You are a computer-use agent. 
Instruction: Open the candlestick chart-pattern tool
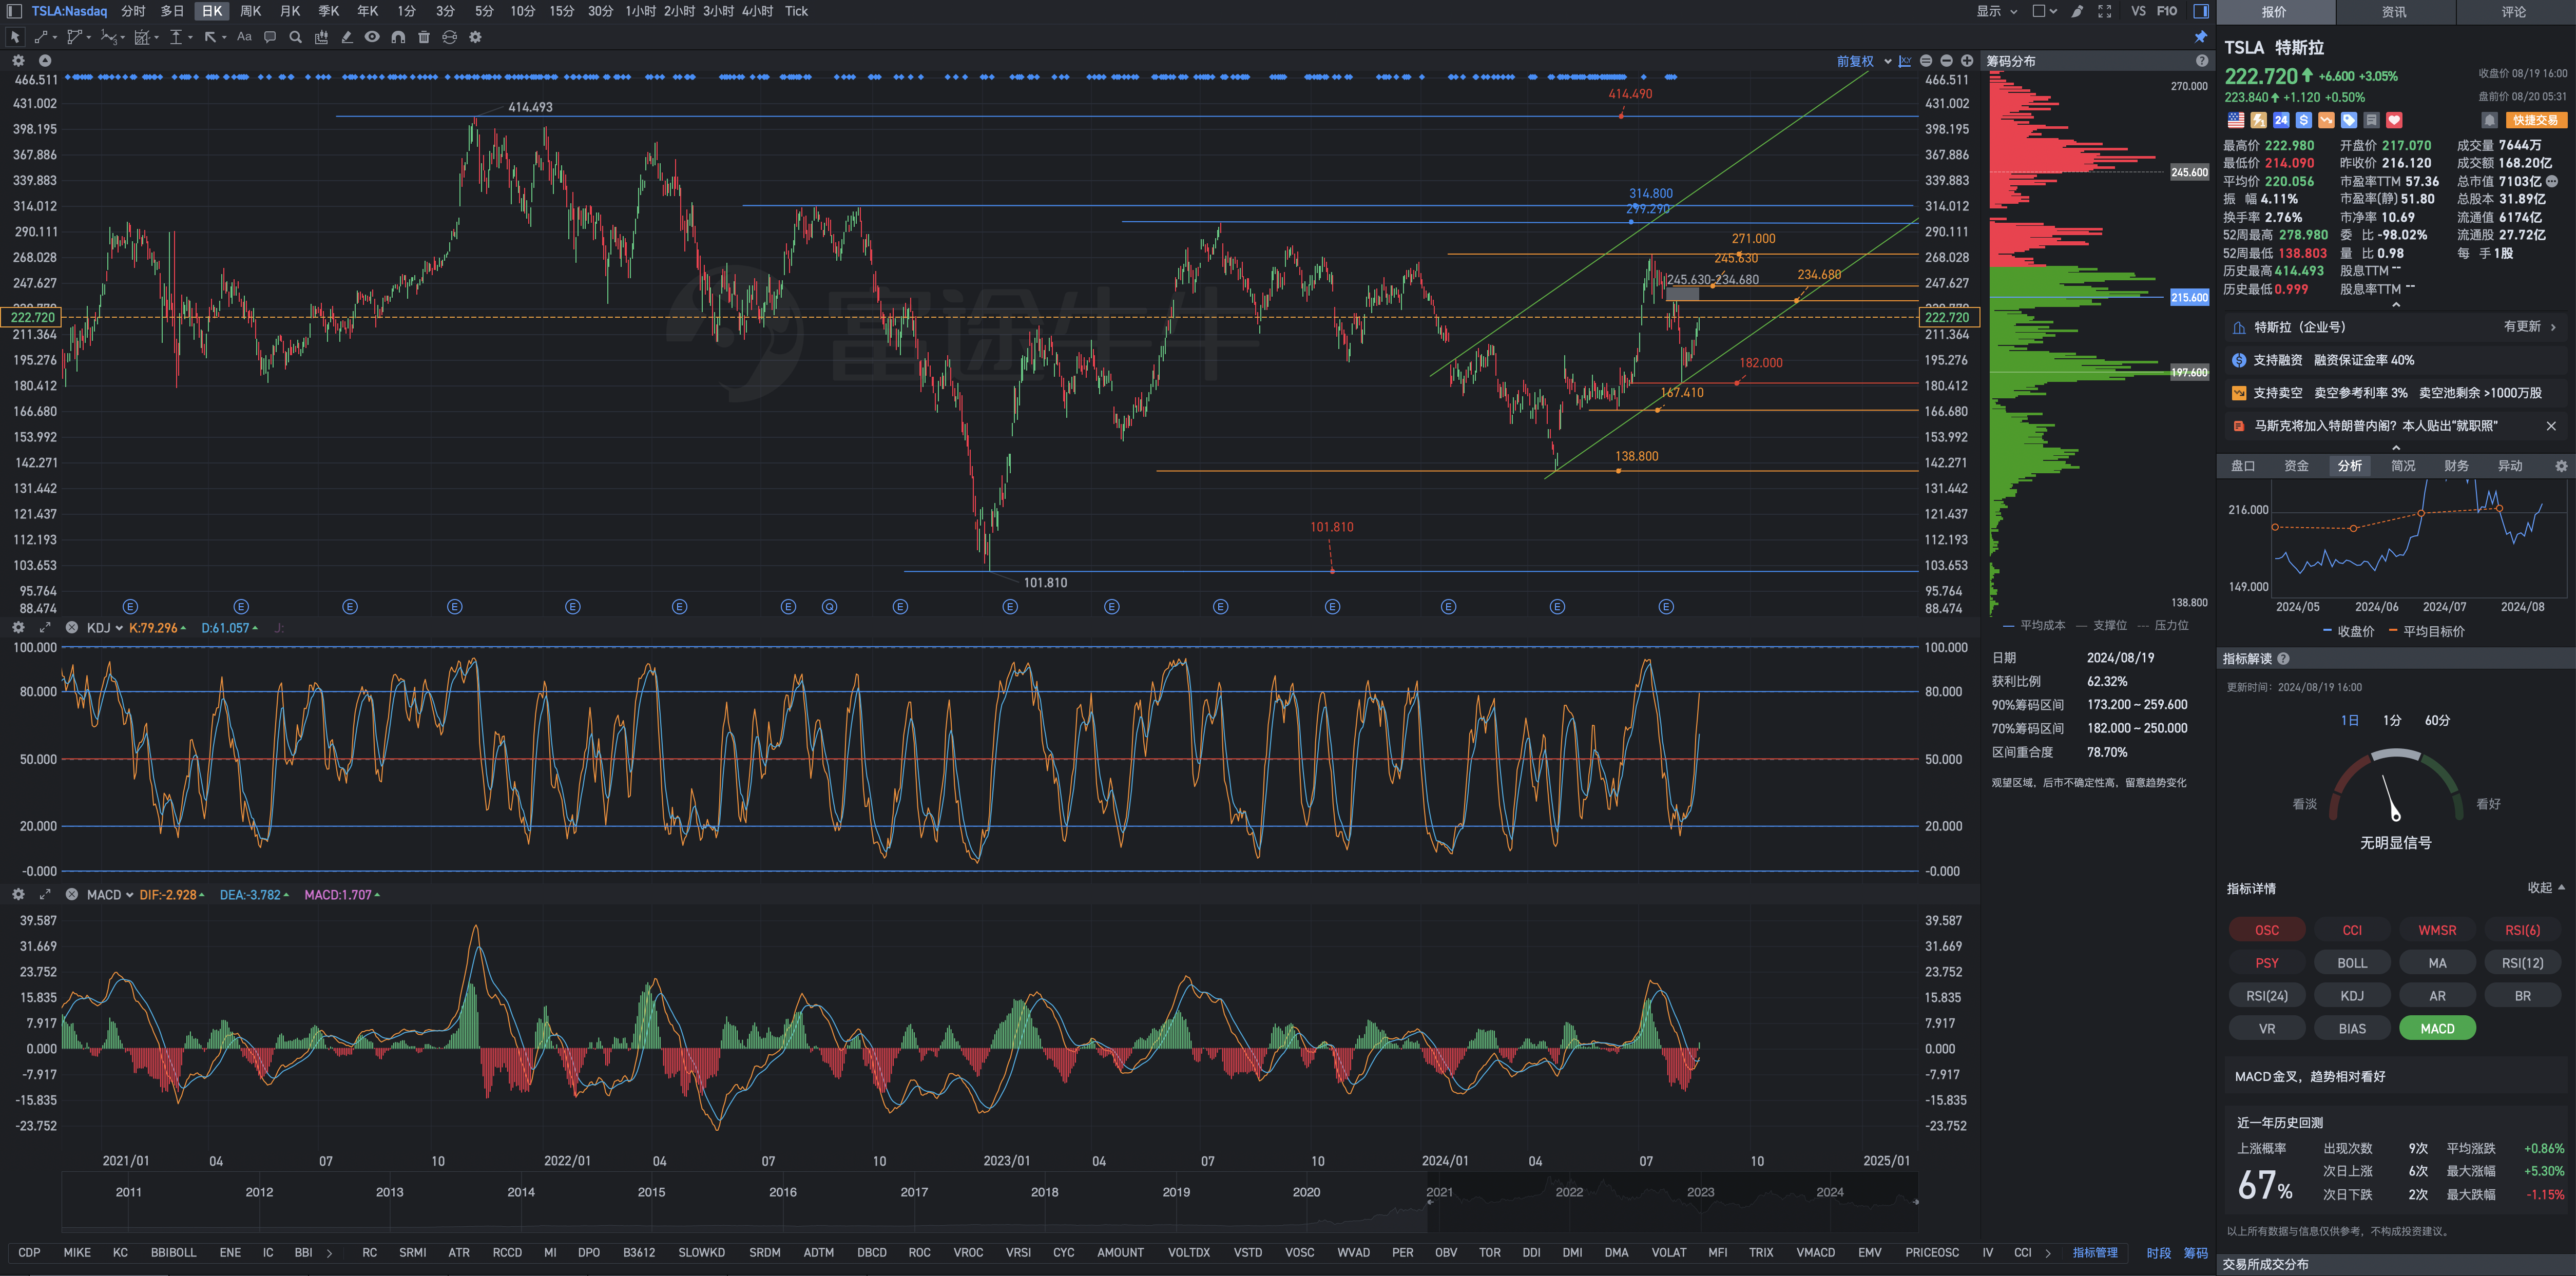pyautogui.click(x=321, y=37)
